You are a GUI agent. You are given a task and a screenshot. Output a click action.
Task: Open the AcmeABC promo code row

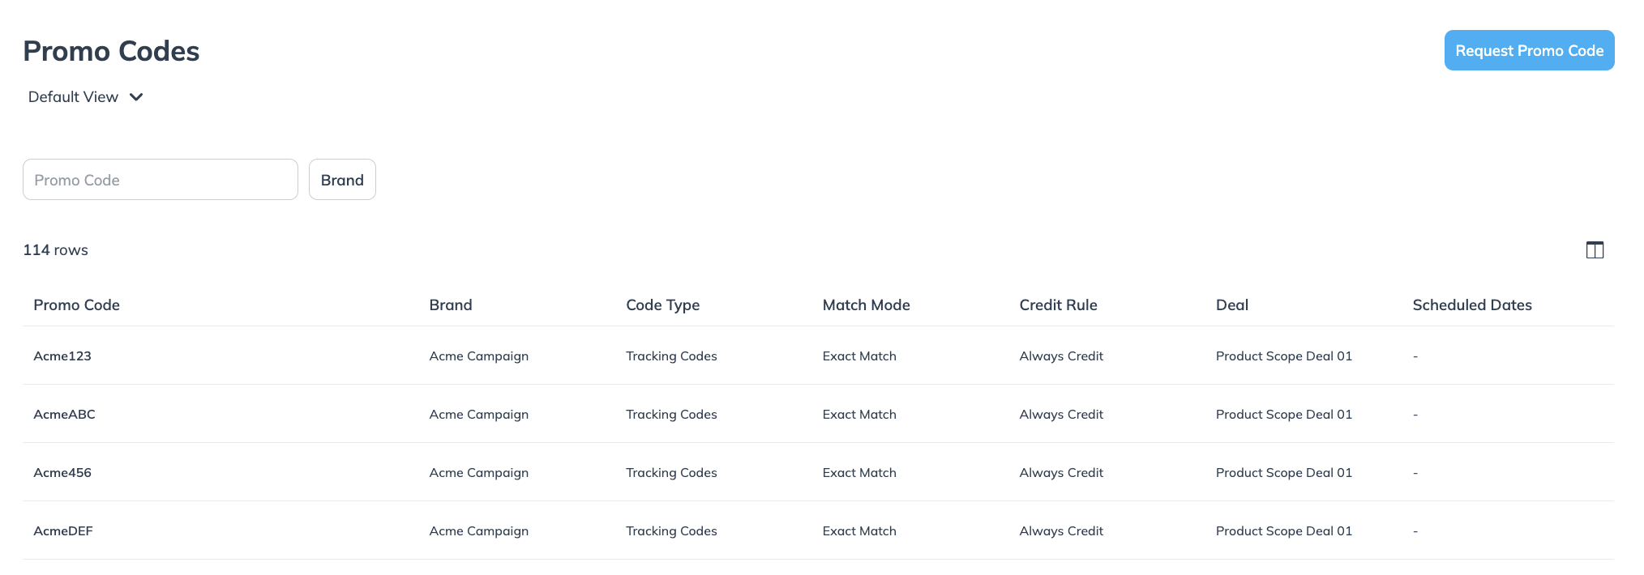(x=64, y=415)
